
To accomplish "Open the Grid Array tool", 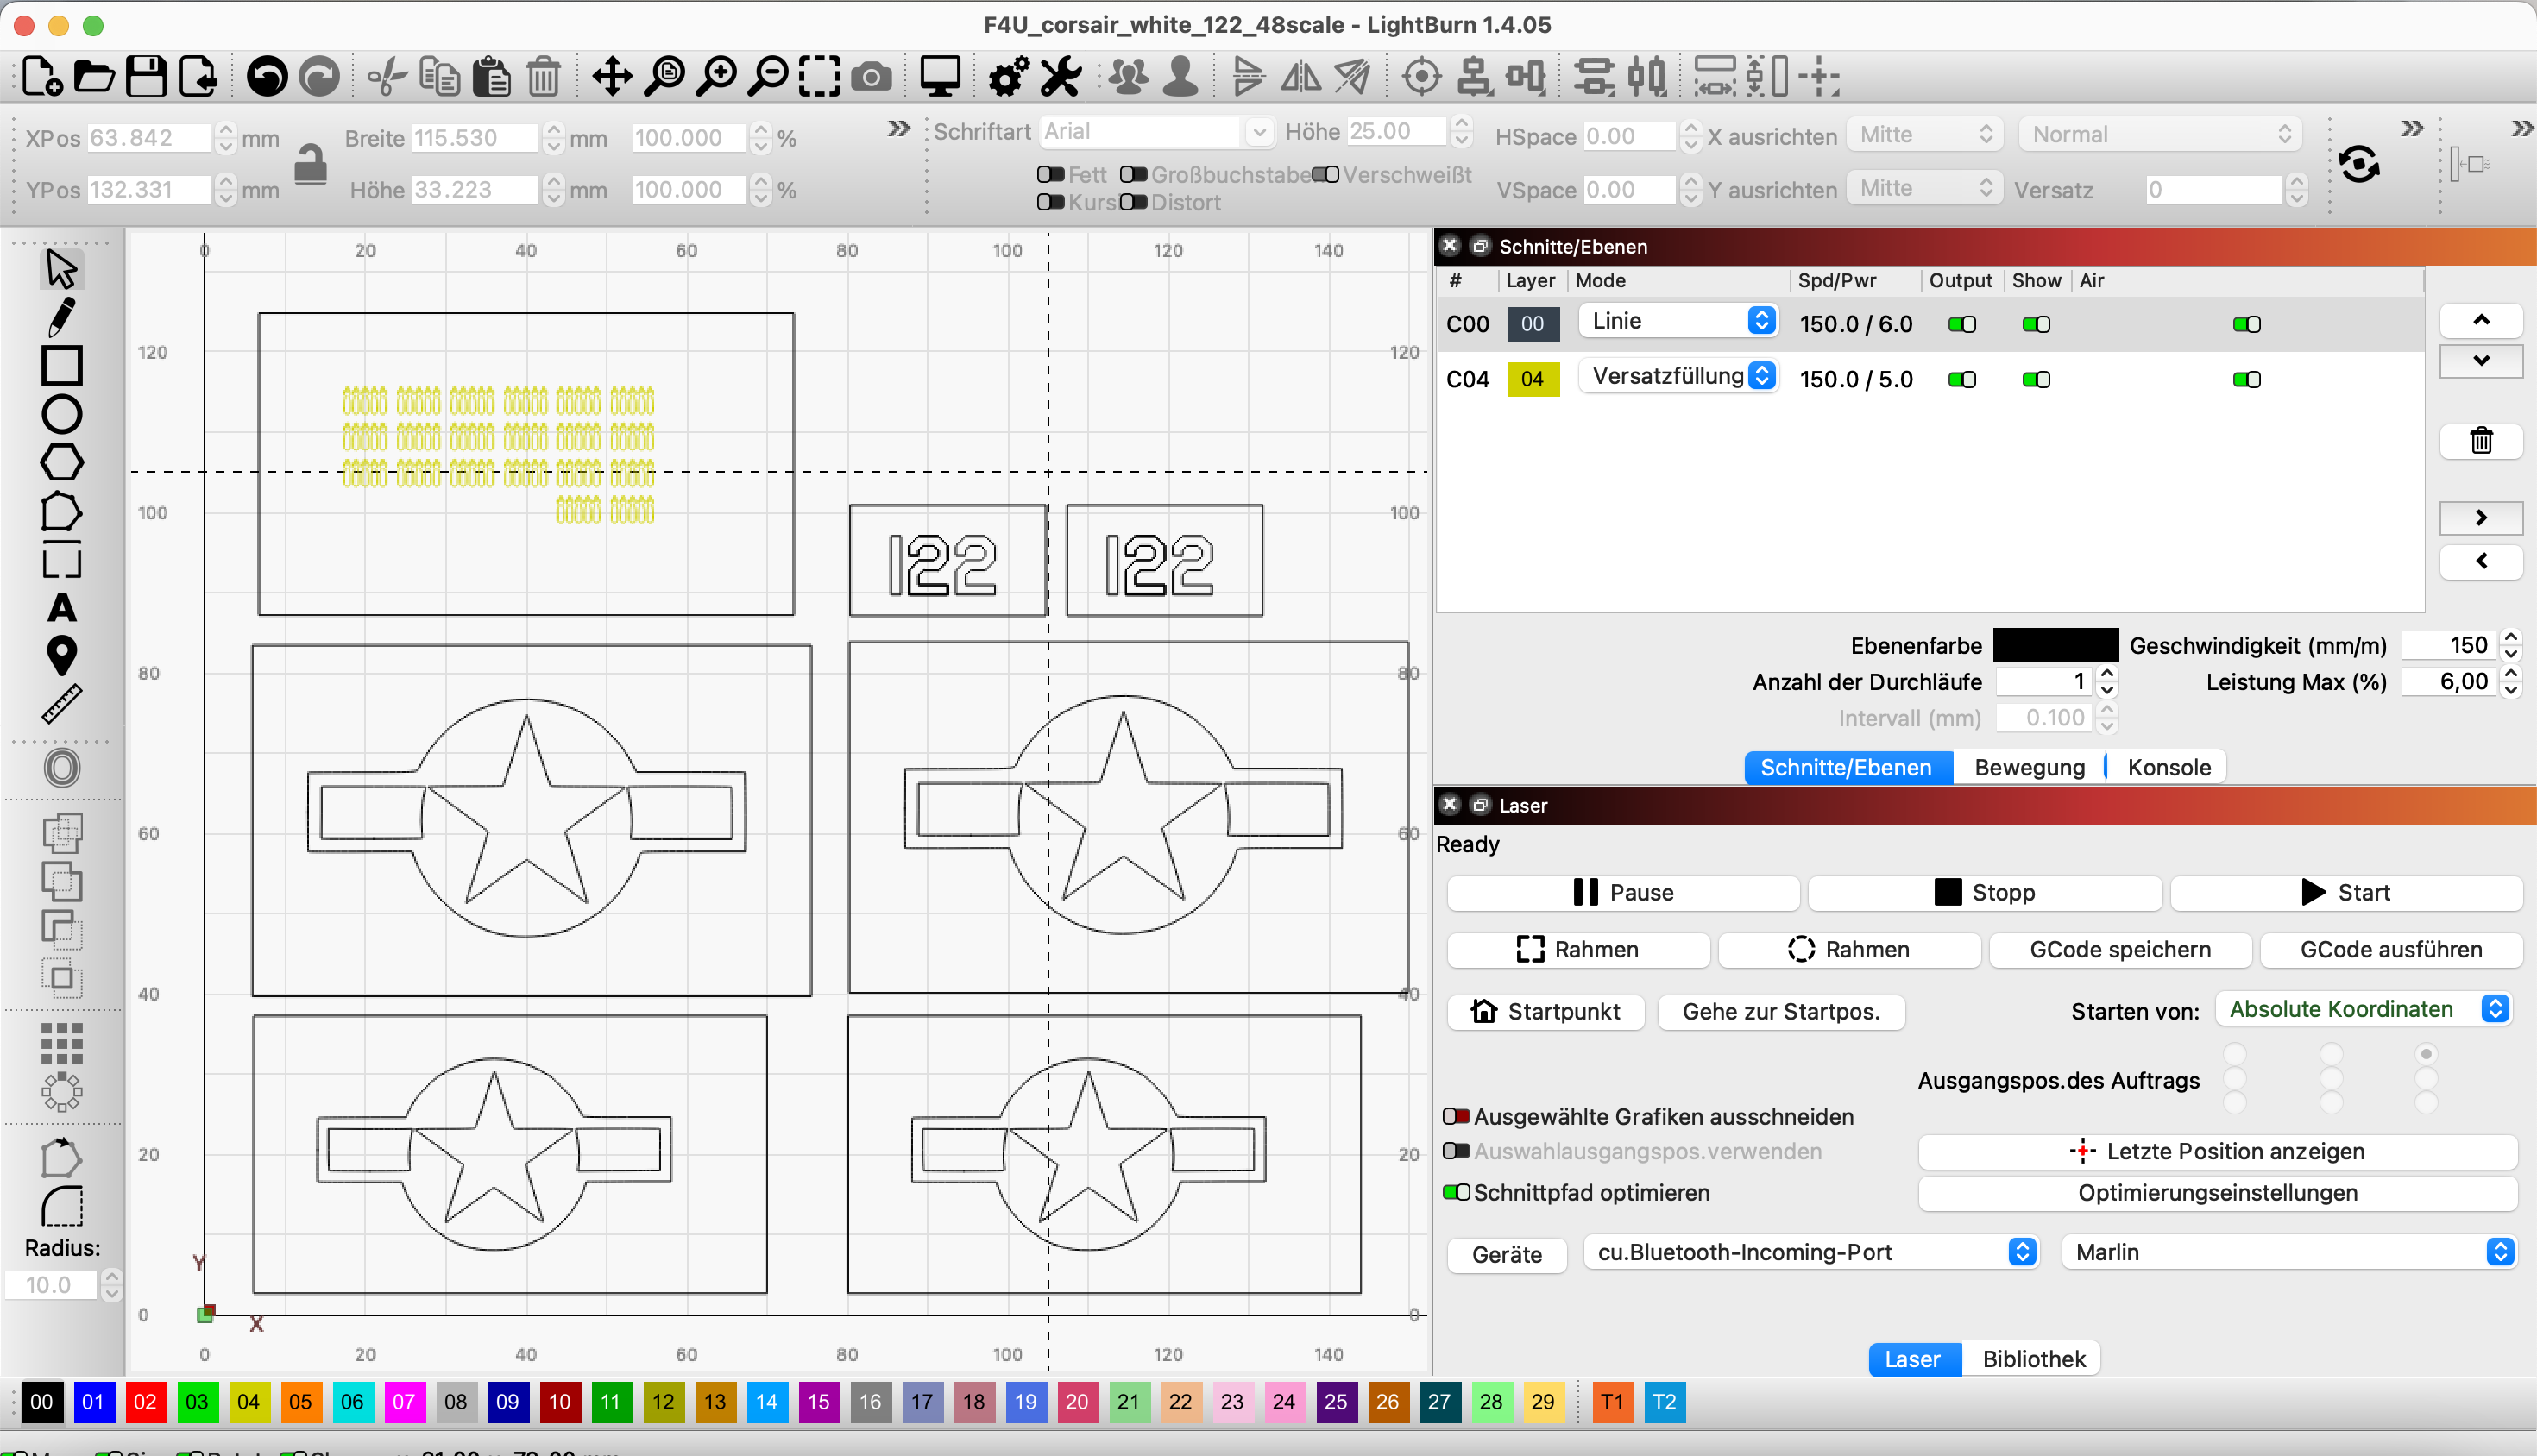I will [61, 1043].
